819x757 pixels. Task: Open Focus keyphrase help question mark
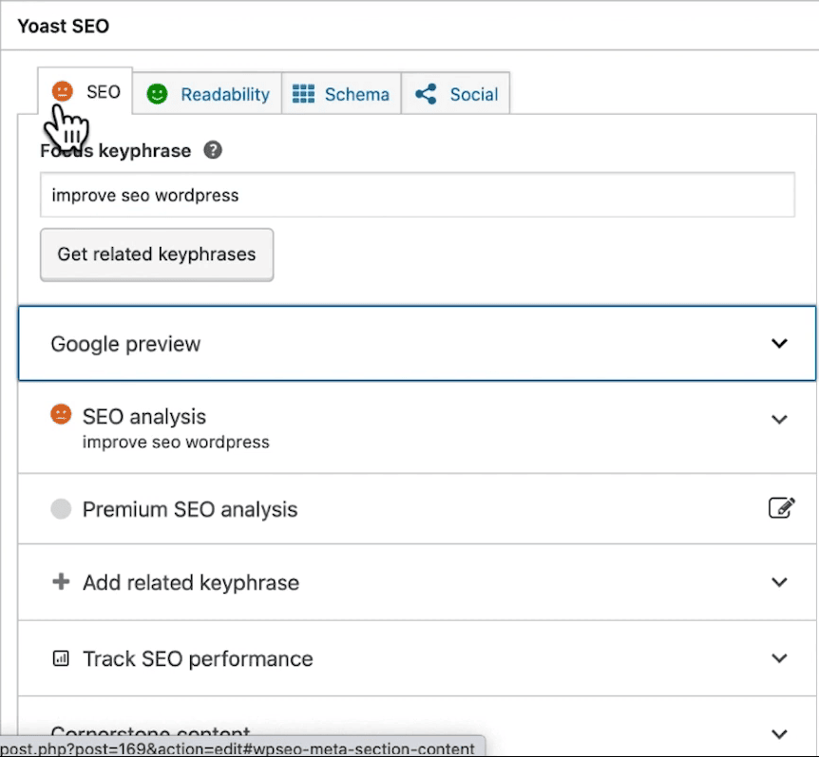[x=213, y=150]
